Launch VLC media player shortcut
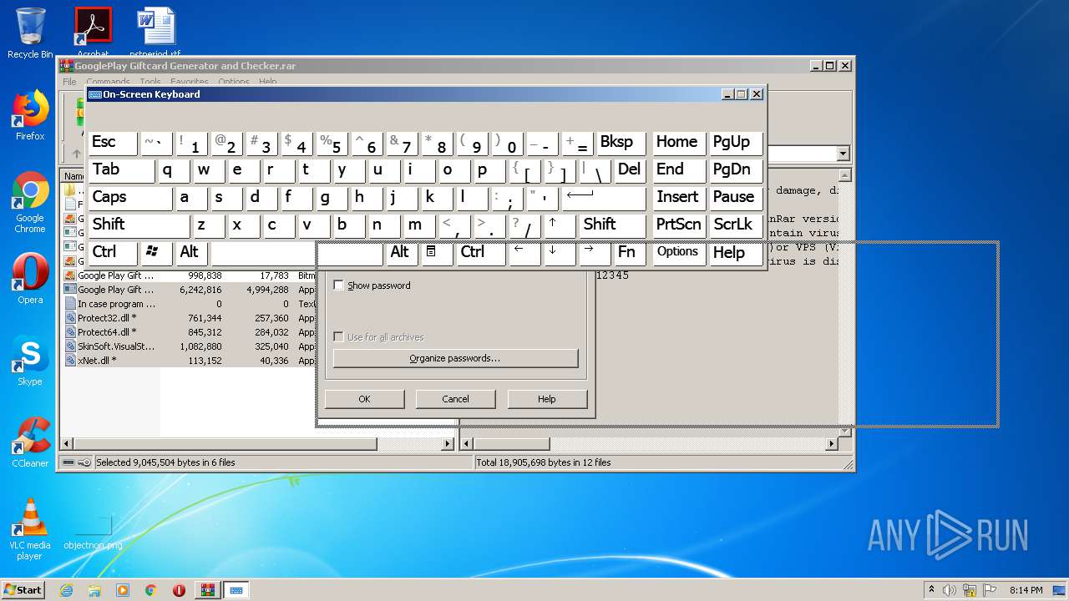 click(30, 528)
